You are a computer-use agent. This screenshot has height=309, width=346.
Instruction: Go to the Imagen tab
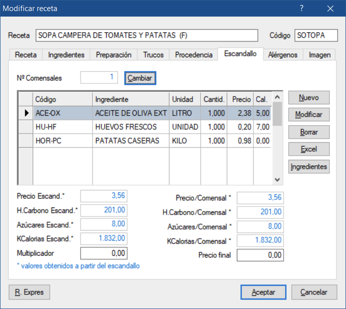pos(319,55)
